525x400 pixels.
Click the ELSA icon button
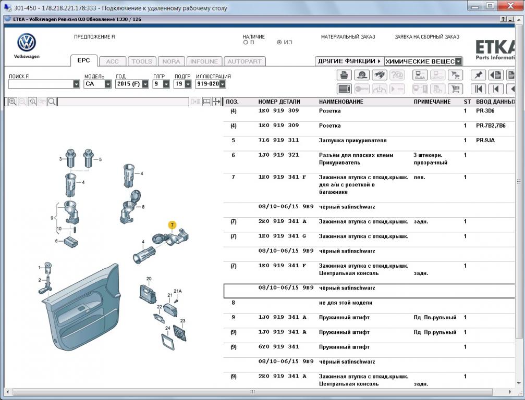420,75
